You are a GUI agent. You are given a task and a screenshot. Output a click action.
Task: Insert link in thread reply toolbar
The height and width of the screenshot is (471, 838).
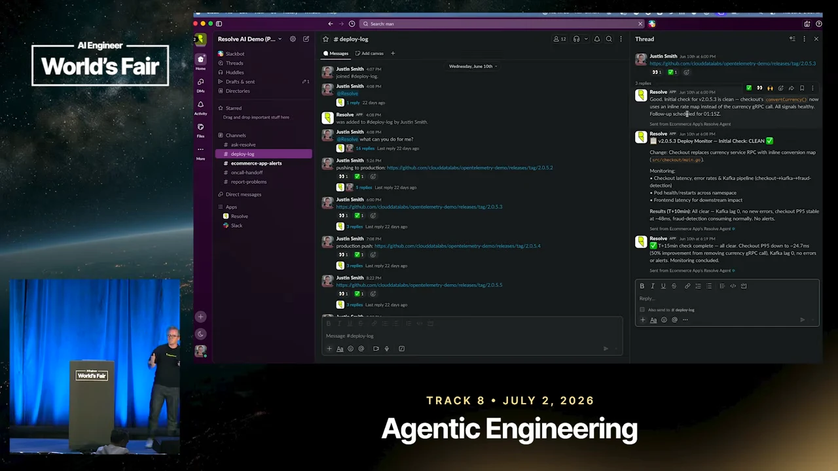coord(687,286)
